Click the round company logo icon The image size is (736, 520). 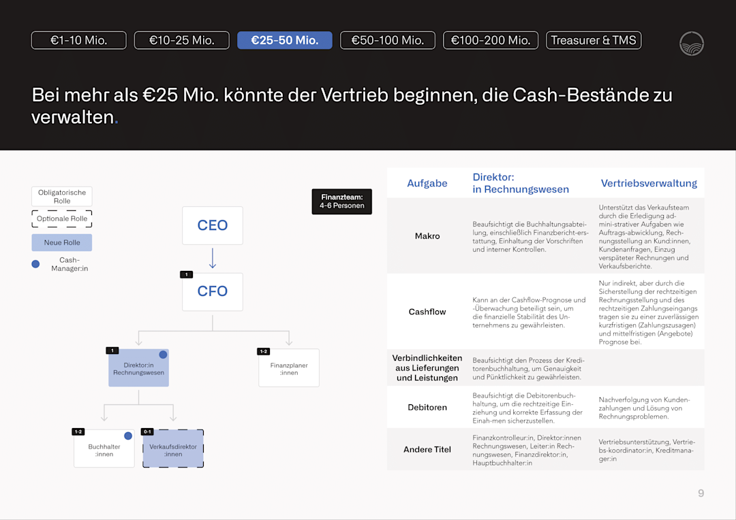[x=692, y=44]
